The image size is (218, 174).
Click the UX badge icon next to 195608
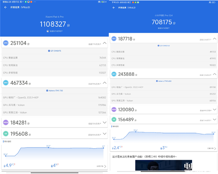pos(6,134)
